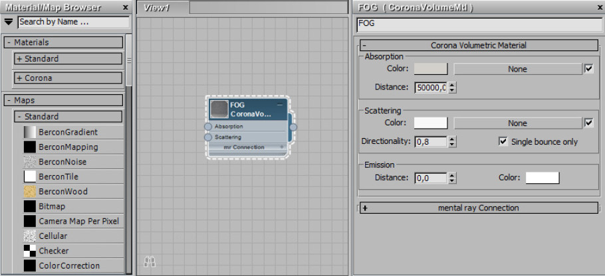Close the Material/Map Browser panel
Image resolution: width=605 pixels, height=276 pixels.
[x=126, y=7]
